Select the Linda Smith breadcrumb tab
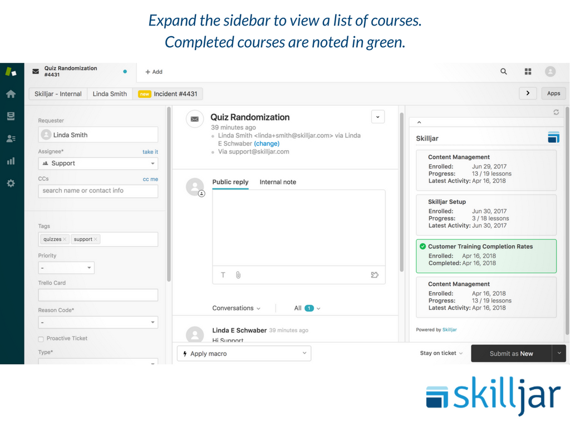The height and width of the screenshot is (427, 570). click(110, 94)
